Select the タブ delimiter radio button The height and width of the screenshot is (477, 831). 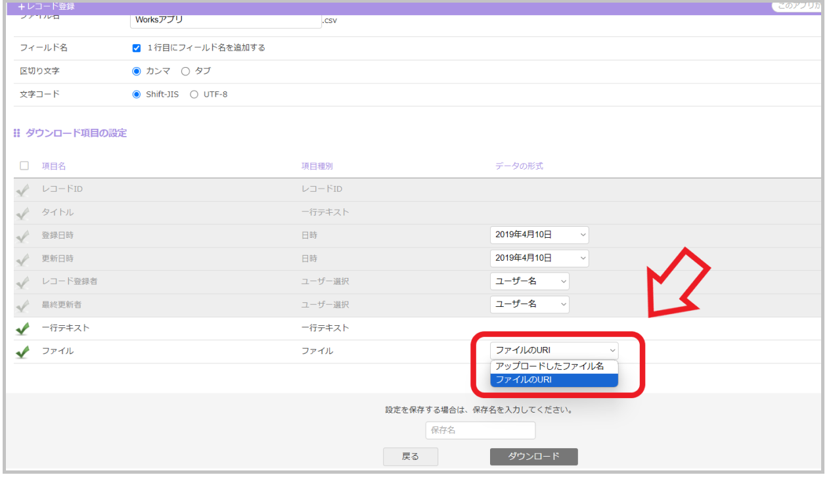pos(185,71)
